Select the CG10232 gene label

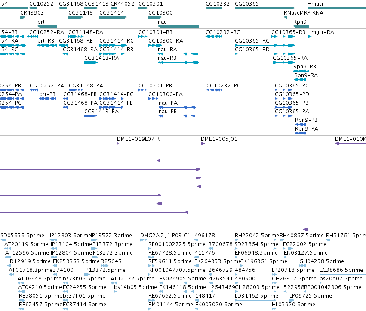point(218,4)
